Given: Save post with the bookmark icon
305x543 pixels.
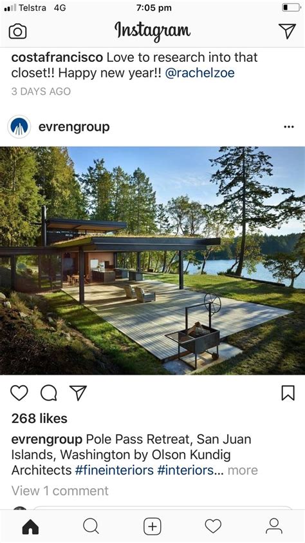Looking at the screenshot, I should [288, 393].
